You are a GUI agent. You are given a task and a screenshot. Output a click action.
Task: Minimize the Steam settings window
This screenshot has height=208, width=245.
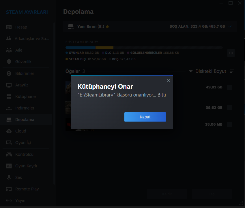(221, 3)
